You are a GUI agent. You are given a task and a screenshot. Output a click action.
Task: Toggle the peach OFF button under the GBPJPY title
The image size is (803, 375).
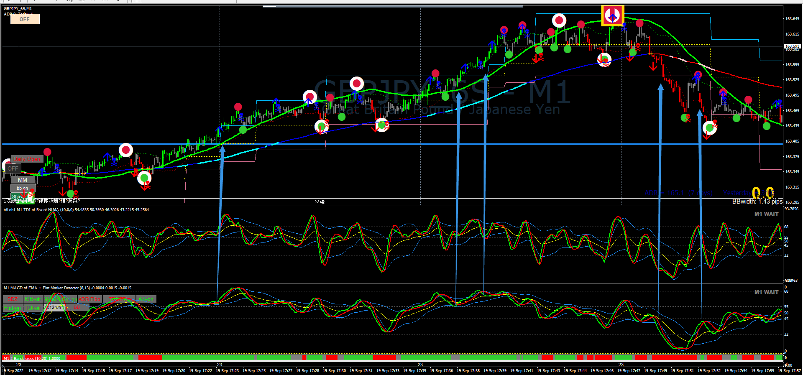[x=25, y=19]
